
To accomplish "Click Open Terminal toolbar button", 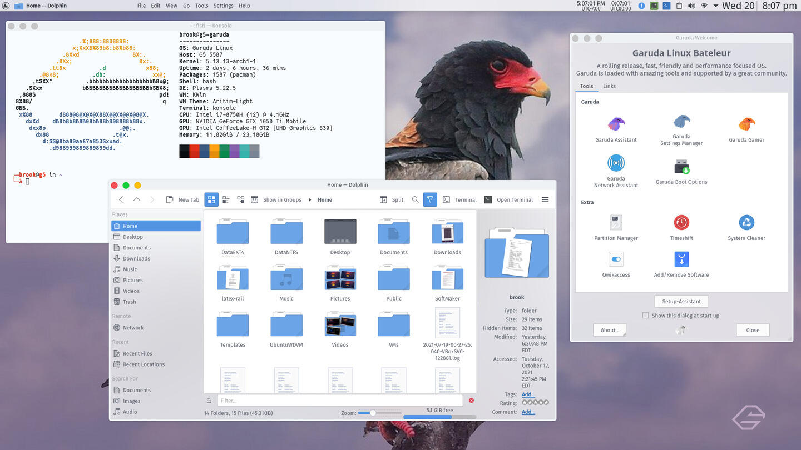I will [x=508, y=199].
